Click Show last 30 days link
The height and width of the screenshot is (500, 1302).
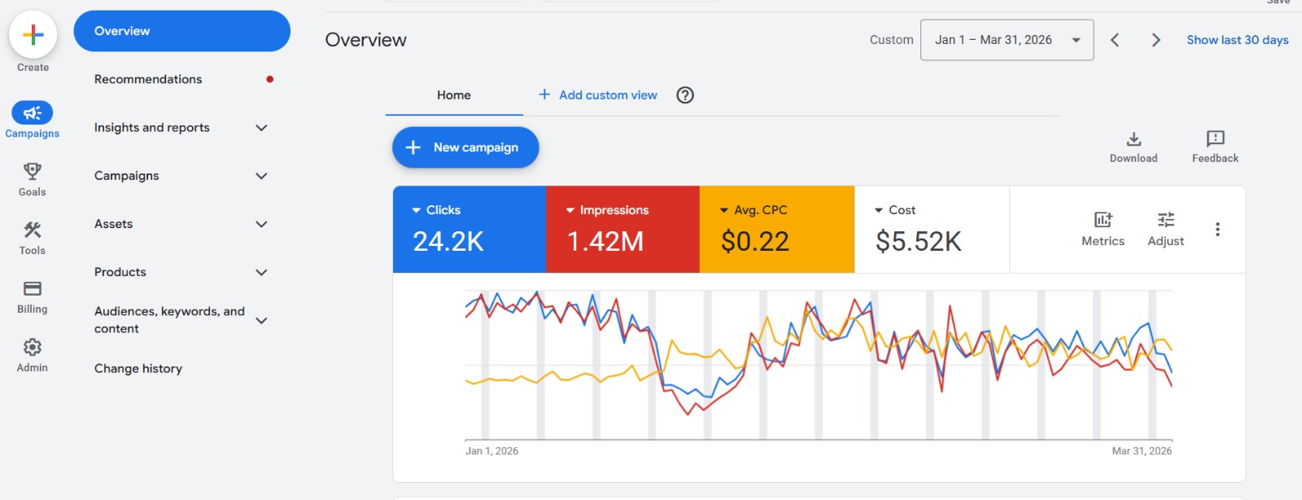point(1237,40)
